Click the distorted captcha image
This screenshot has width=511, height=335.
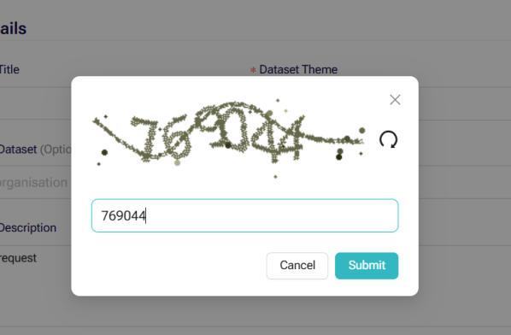[229, 138]
